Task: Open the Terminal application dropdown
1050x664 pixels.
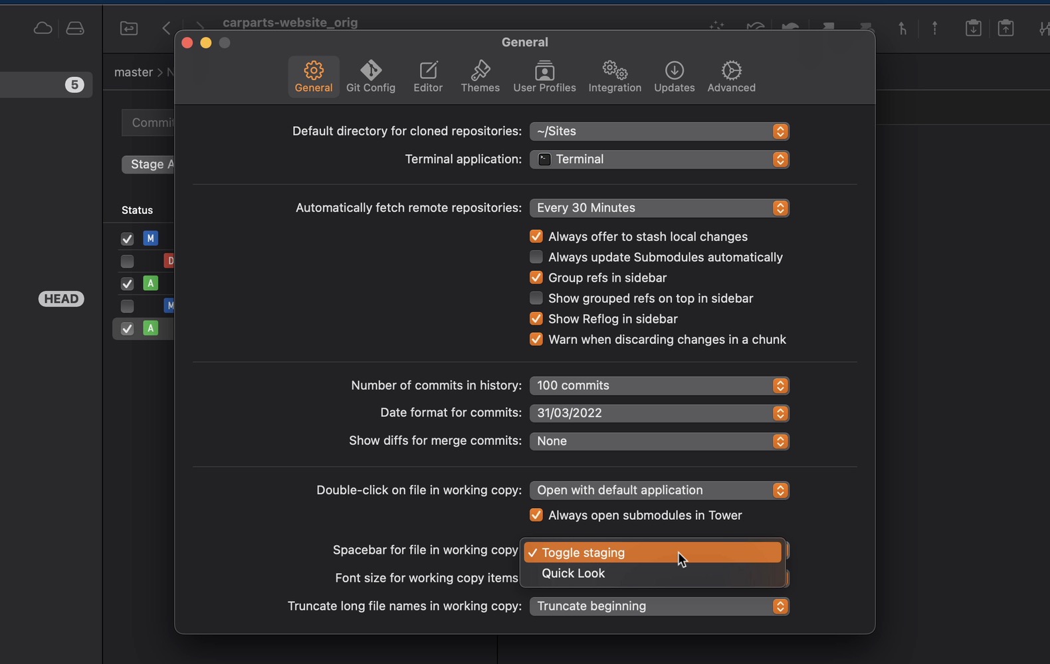Action: coord(659,159)
